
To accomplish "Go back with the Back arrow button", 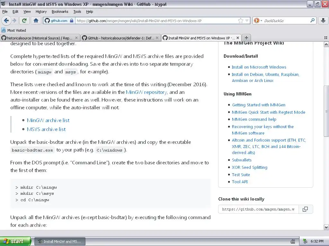I will [x=6, y=20].
